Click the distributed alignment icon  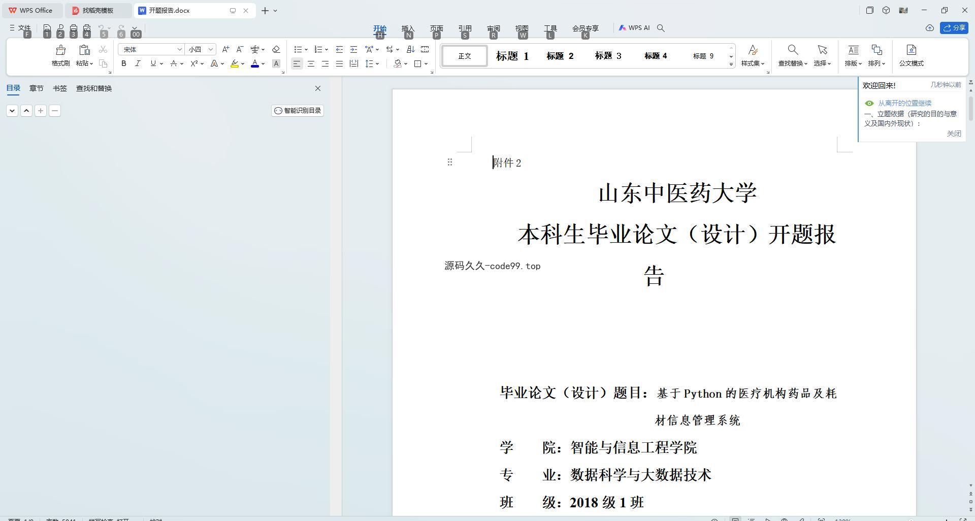(353, 63)
